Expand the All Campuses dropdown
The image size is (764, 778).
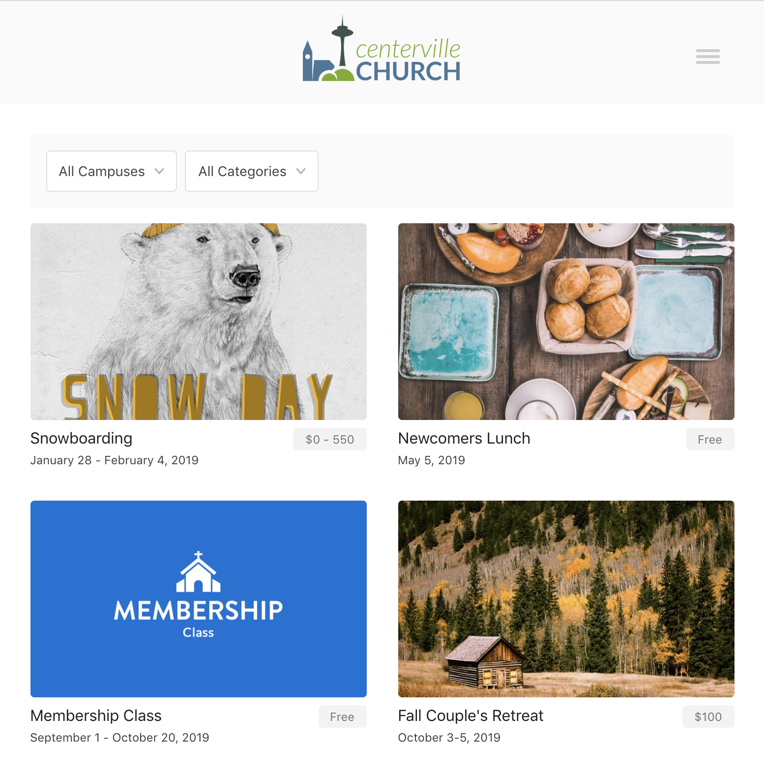(112, 171)
